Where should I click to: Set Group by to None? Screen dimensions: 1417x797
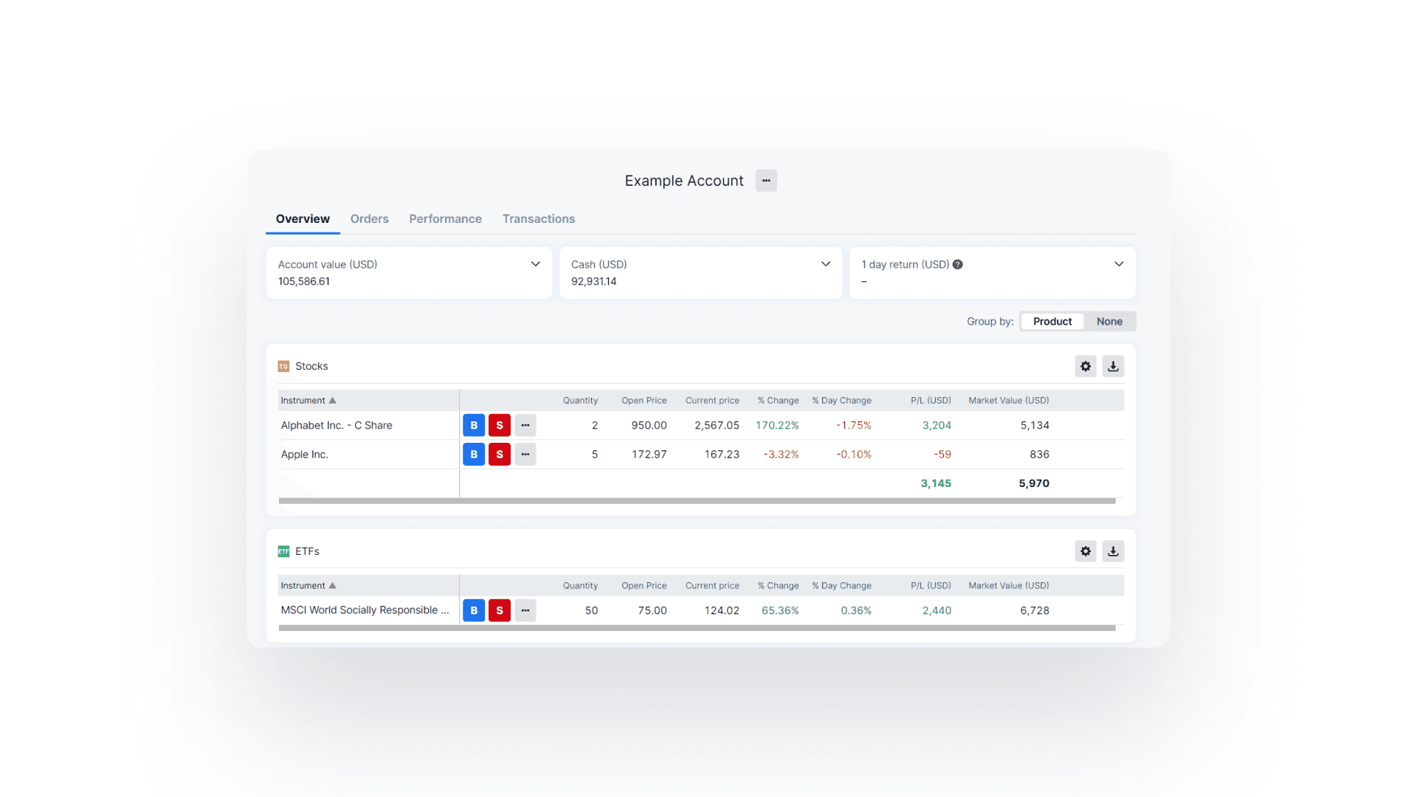(1109, 322)
